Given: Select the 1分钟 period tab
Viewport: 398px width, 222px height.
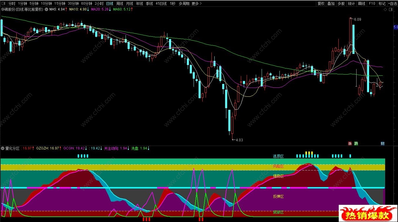Looking at the screenshot, I should pyautogui.click(x=22, y=3).
